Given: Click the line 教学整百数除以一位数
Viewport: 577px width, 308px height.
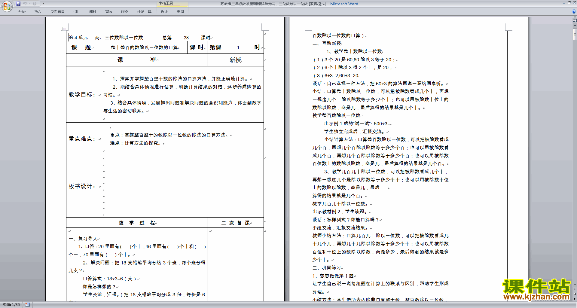Looking at the screenshot, I should pyautogui.click(x=336, y=115).
